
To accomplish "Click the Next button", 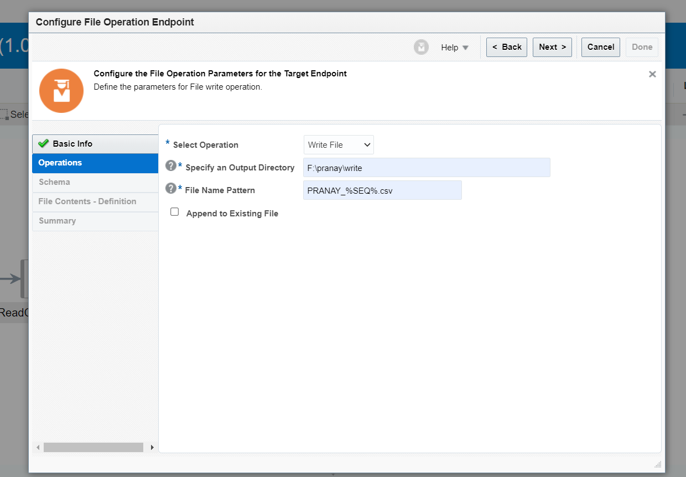I will (x=552, y=47).
